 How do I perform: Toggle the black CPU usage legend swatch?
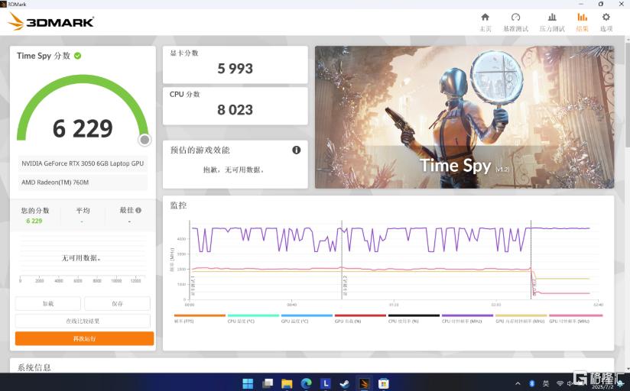414,315
